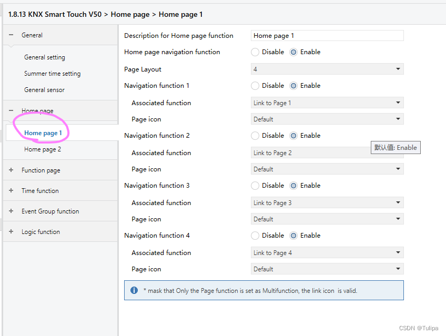
Task: Click the 1.8.13 KNX Smart Touch V50 breadcrumb
Action: pyautogui.click(x=55, y=15)
